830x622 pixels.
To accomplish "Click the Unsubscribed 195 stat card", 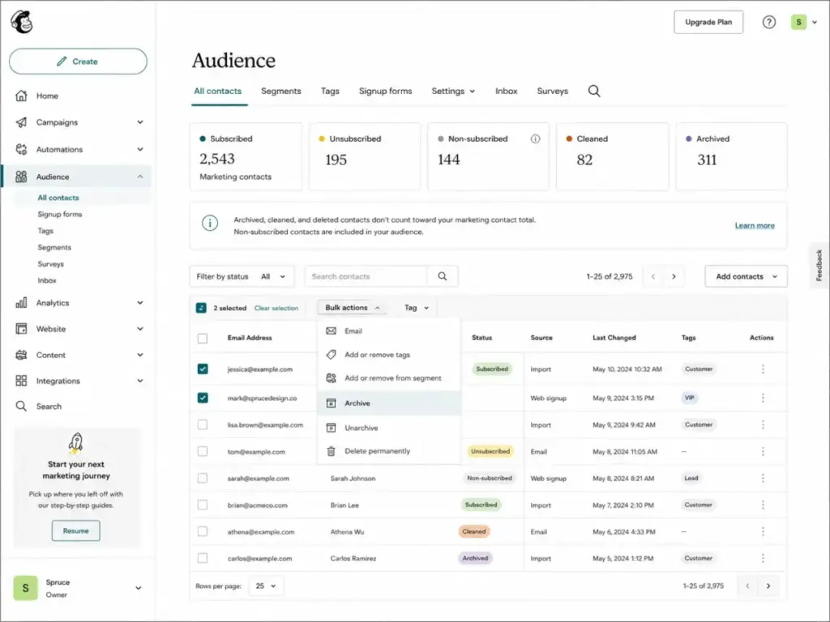I will [x=365, y=156].
